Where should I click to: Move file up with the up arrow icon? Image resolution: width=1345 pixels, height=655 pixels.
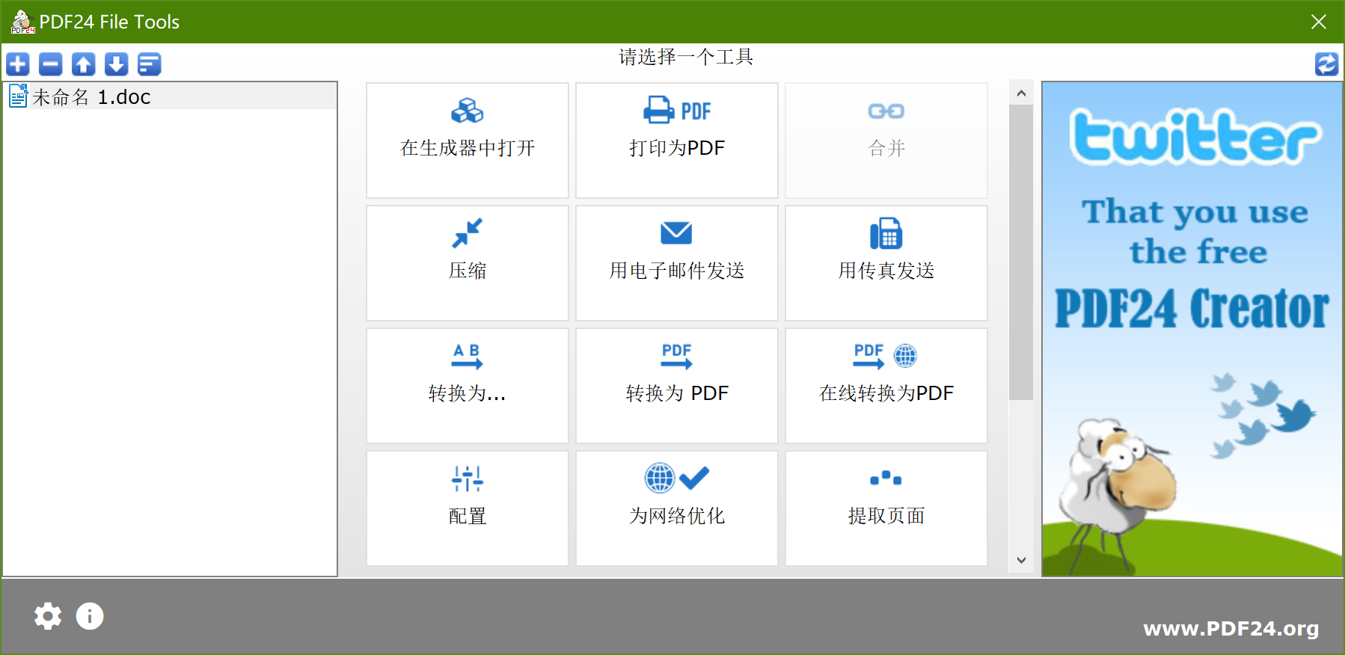click(x=84, y=64)
